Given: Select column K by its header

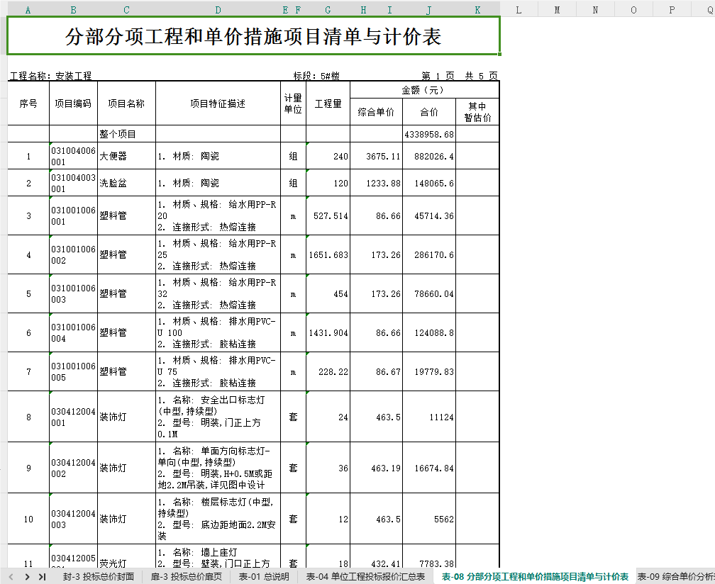Looking at the screenshot, I should 477,10.
